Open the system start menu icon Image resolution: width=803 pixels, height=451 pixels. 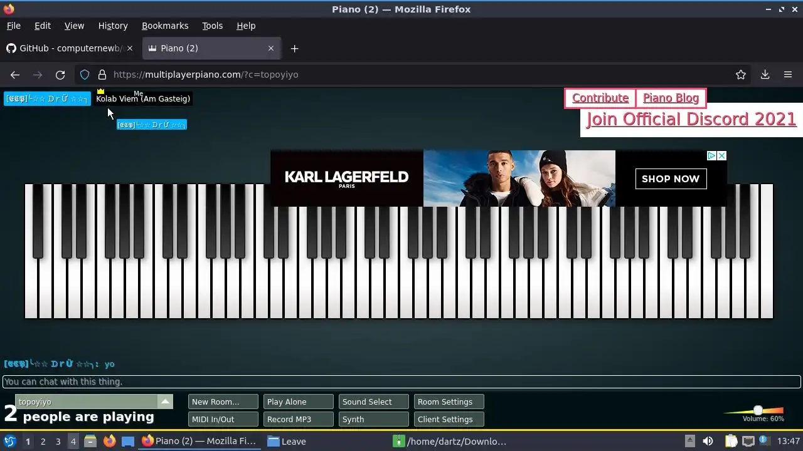(x=10, y=441)
